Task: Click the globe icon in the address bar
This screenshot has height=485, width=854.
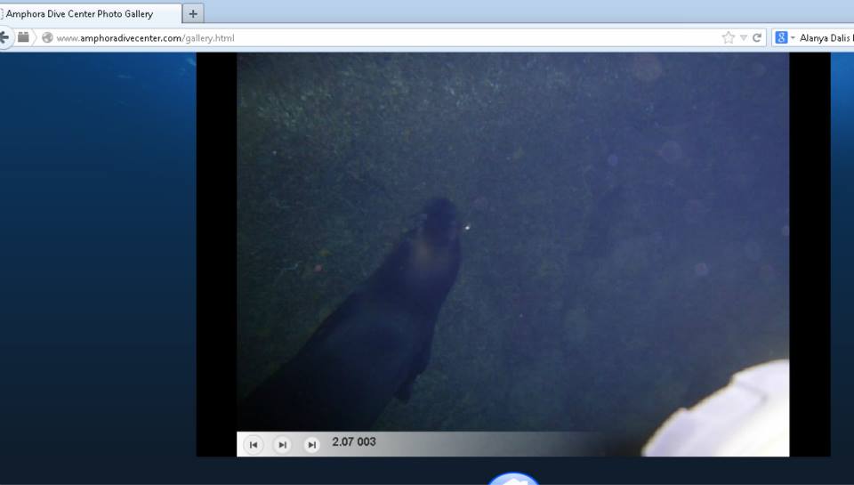Action: click(x=47, y=38)
